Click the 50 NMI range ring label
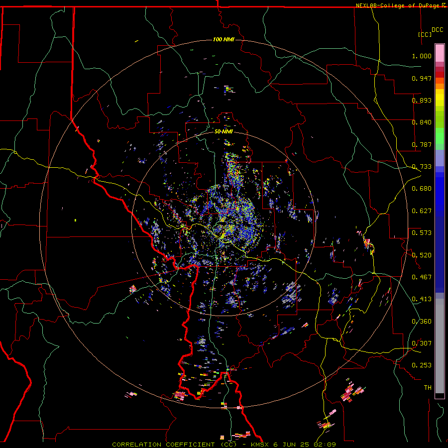 coord(224,131)
